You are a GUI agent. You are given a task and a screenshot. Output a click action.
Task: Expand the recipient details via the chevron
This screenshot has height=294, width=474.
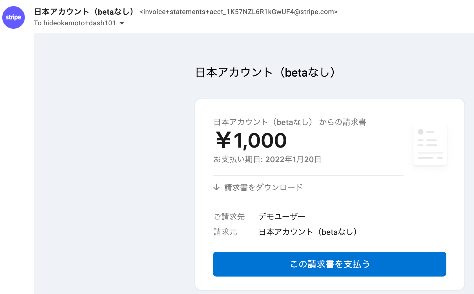(122, 23)
